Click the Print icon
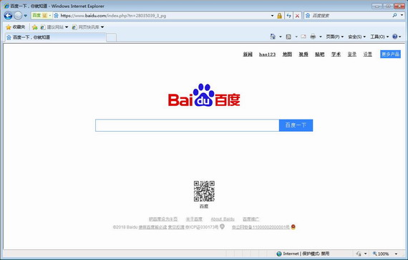The width and height of the screenshot is (408, 260). 313,37
